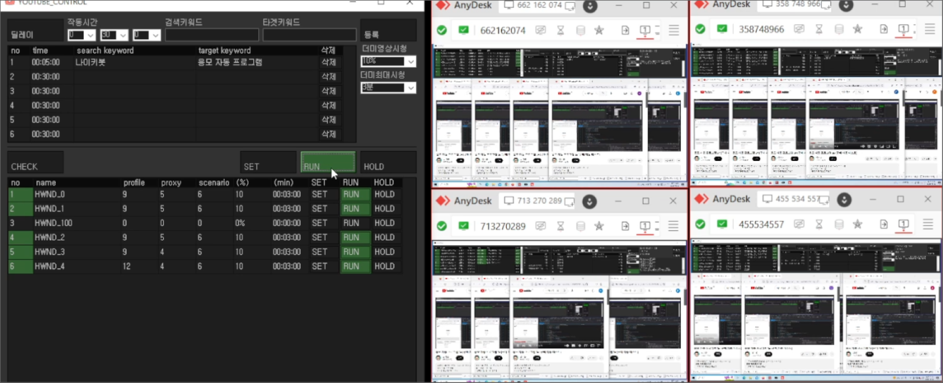Click file transfer arrow icon in AnyDesk 662162074
Image resolution: width=943 pixels, height=383 pixels.
coord(625,30)
